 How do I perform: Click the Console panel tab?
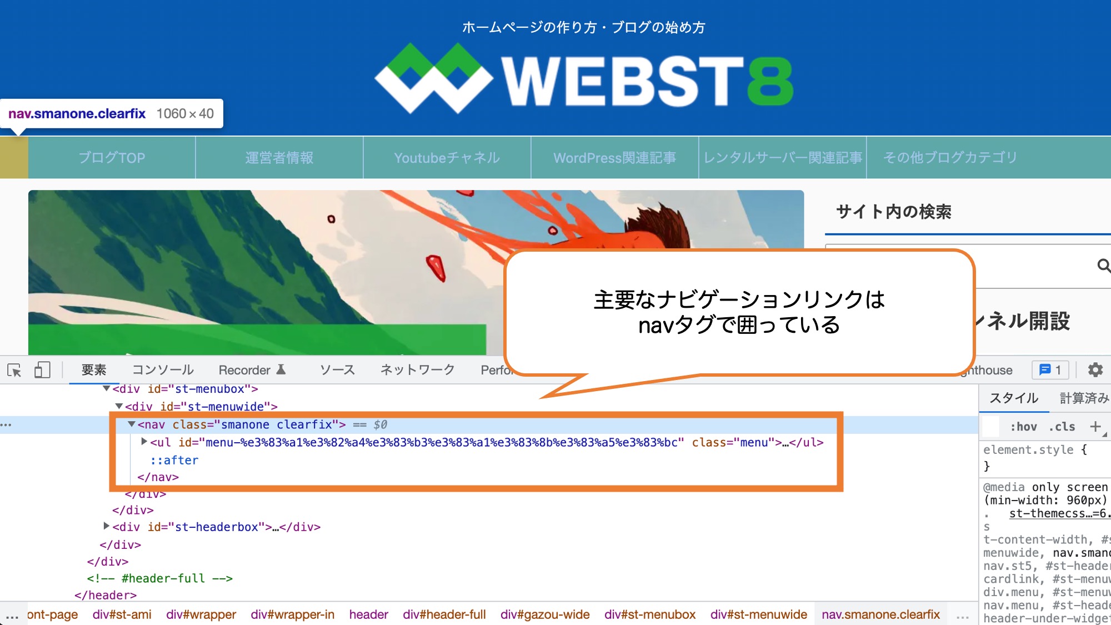pos(164,369)
